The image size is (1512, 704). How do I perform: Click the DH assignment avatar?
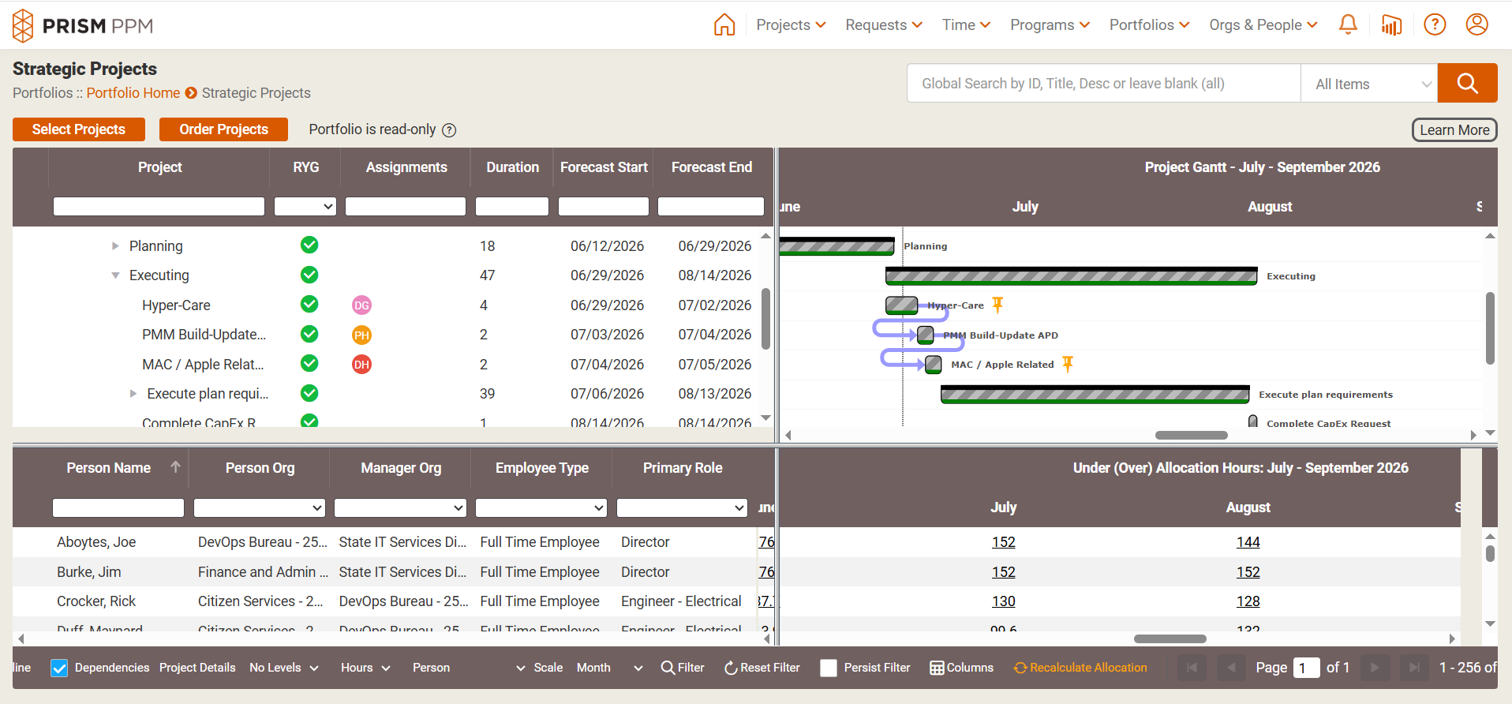(361, 365)
